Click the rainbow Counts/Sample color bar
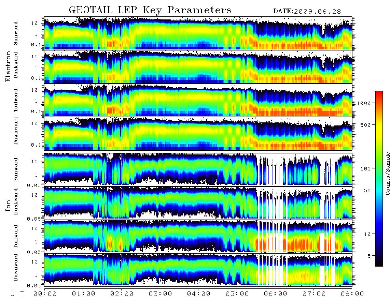390x300 pixels. coord(379,179)
